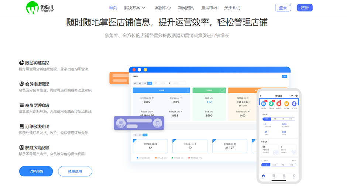Click the yellow dot in mockup window bar
This screenshot has width=347, height=196.
[145, 70]
